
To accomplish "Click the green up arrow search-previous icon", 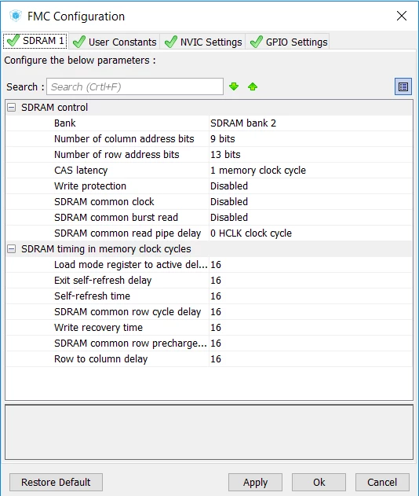I will [x=253, y=86].
